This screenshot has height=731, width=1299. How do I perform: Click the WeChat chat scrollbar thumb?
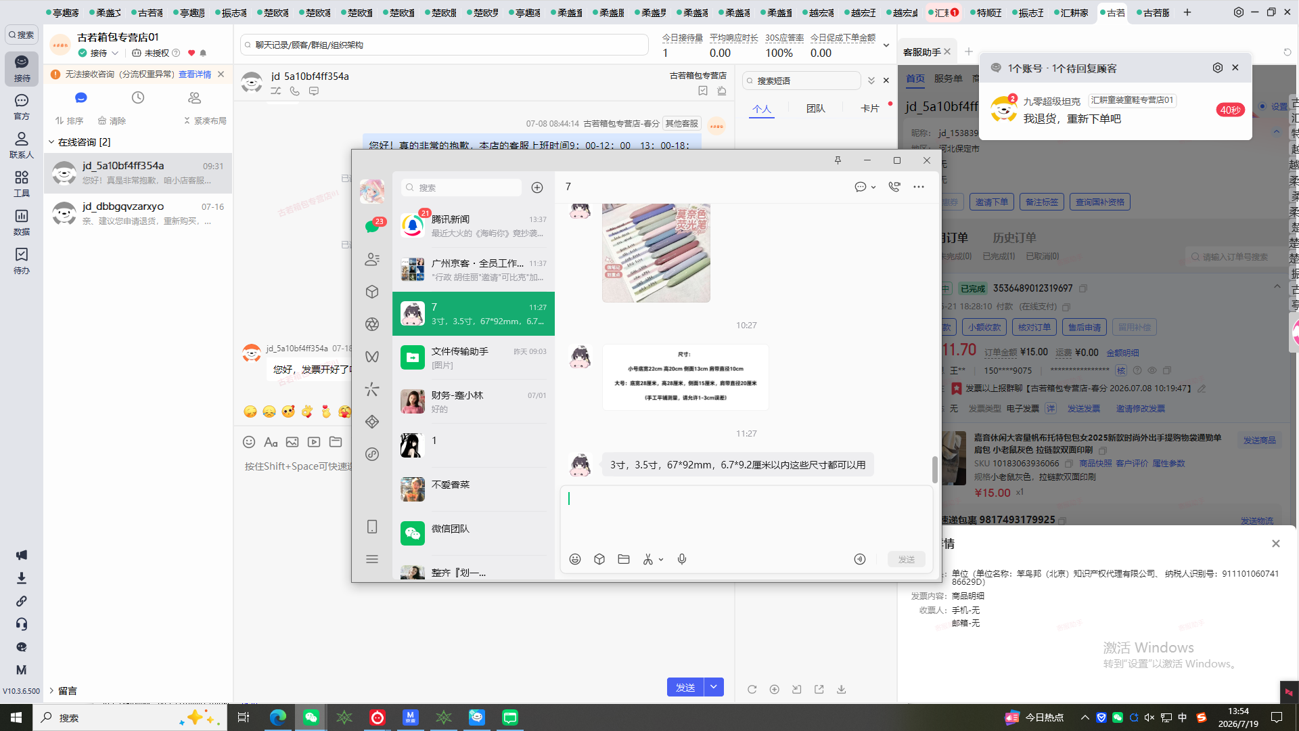[935, 470]
